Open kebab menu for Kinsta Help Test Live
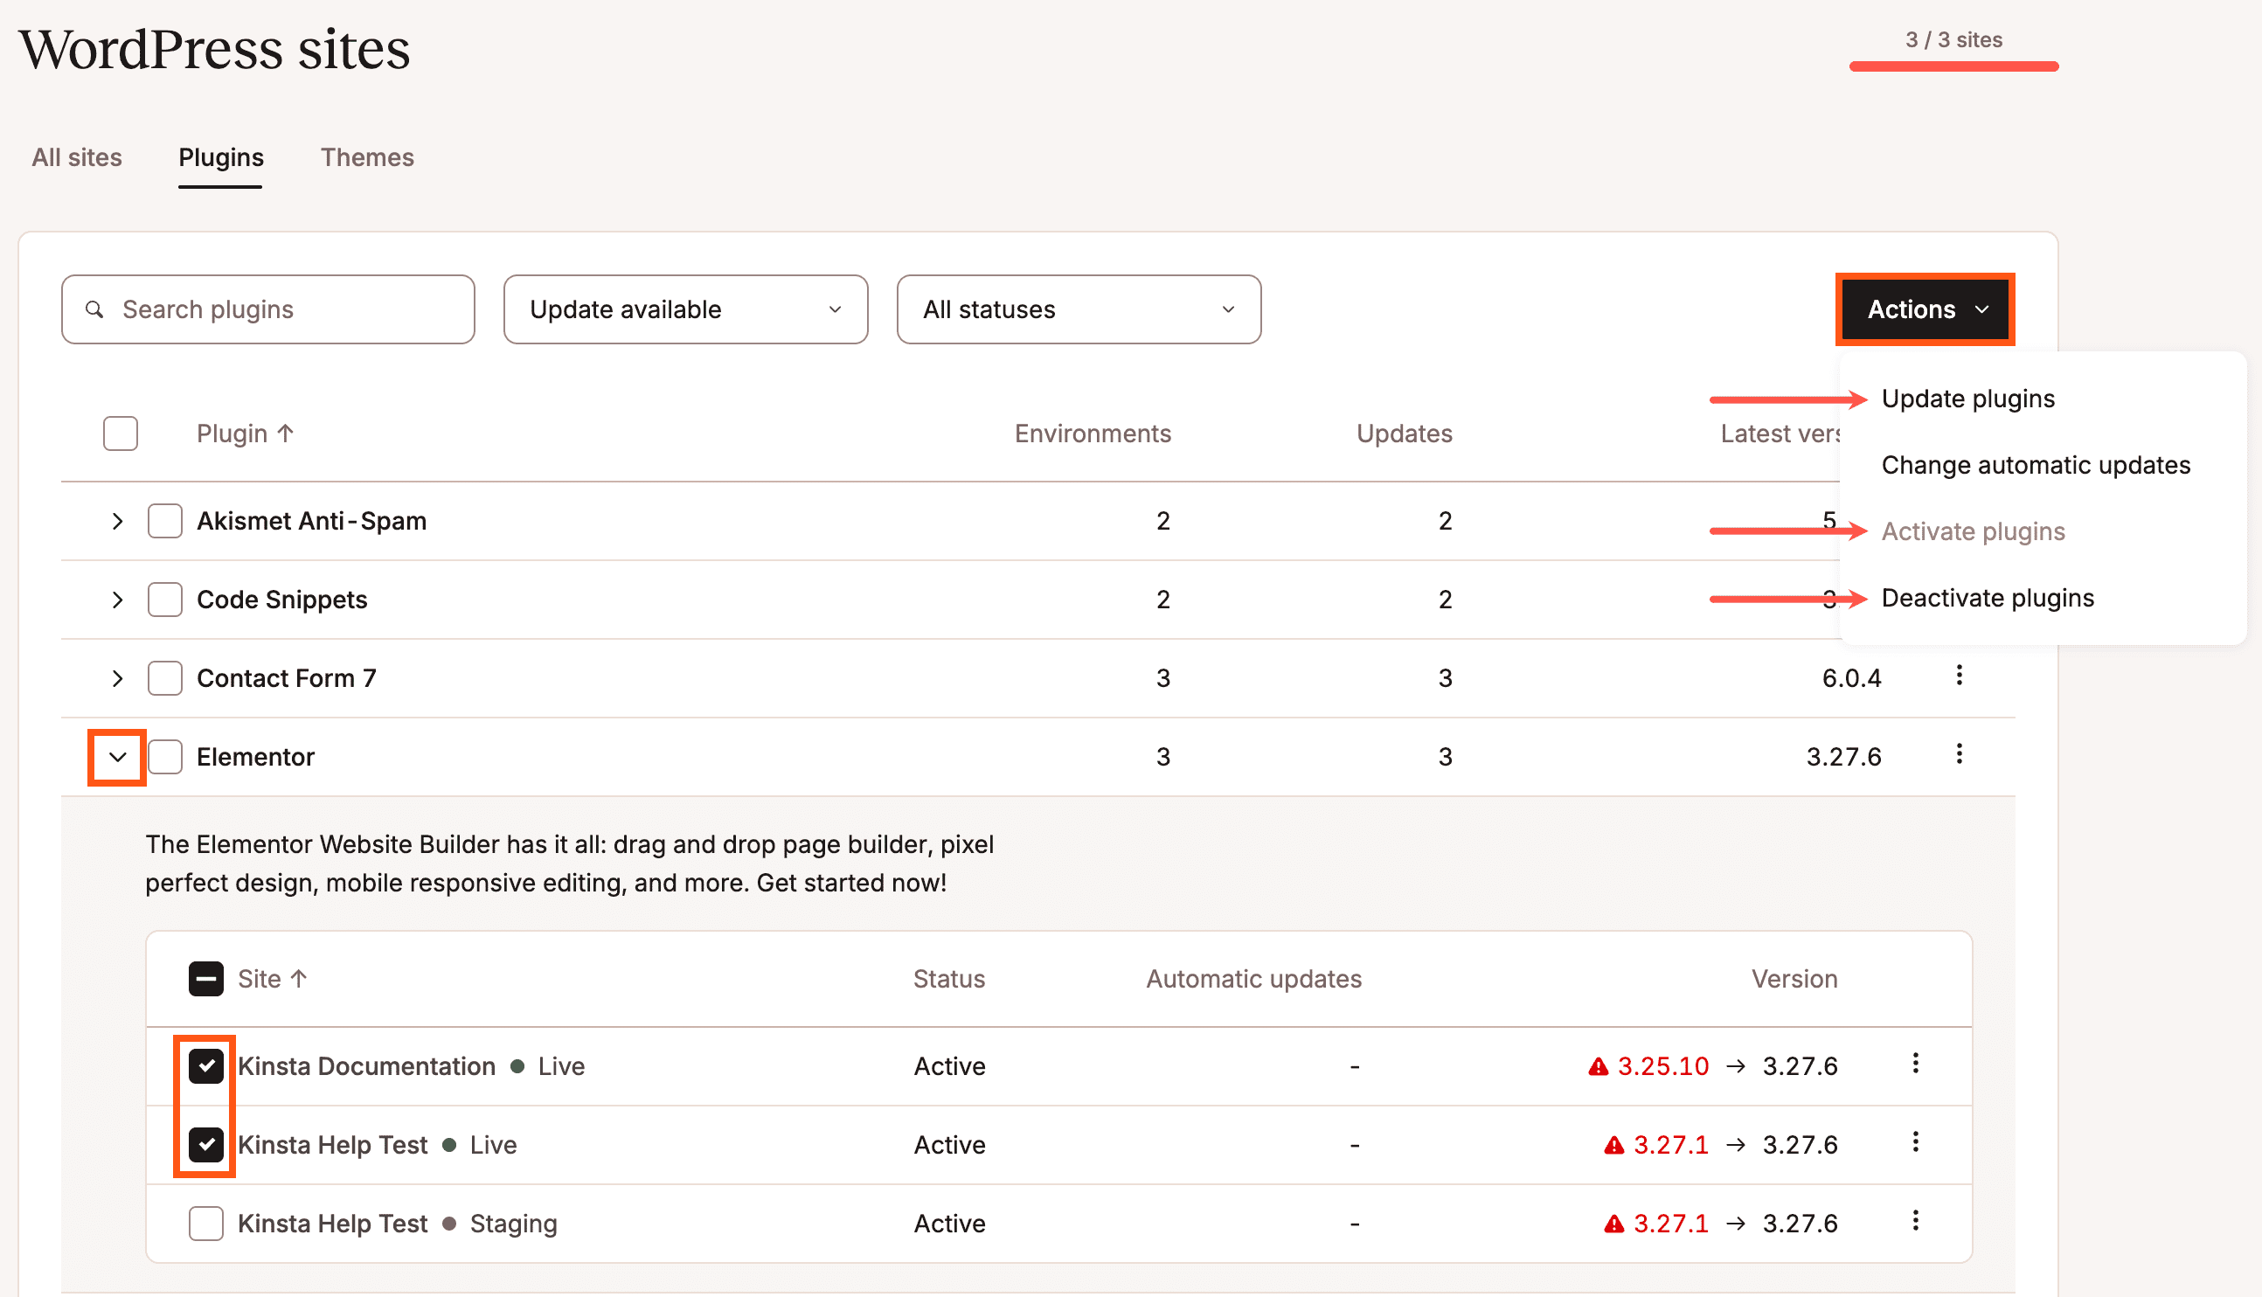 pyautogui.click(x=1915, y=1141)
